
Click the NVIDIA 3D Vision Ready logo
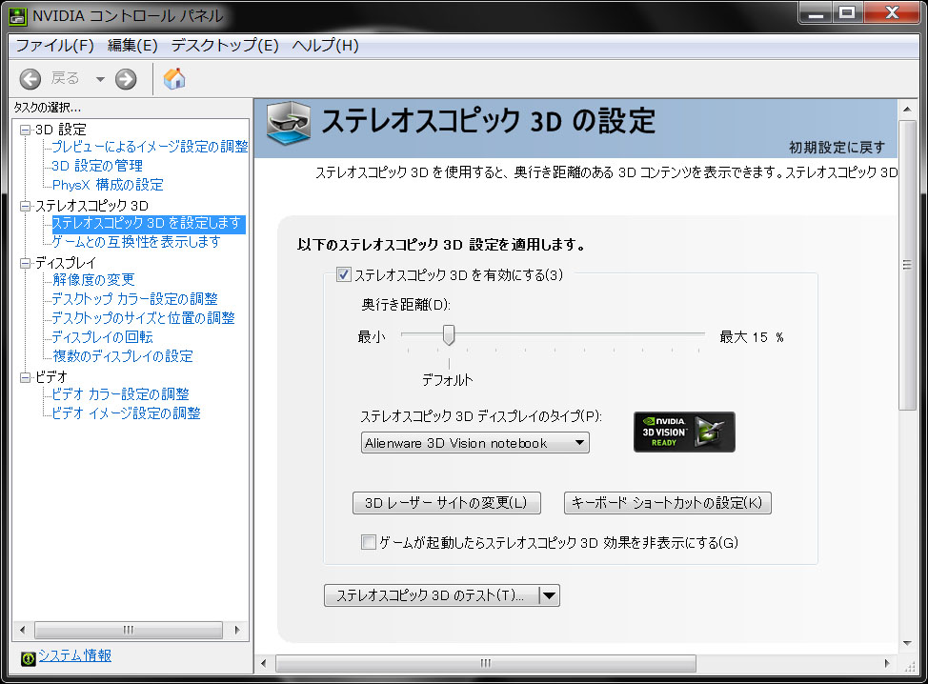(684, 432)
